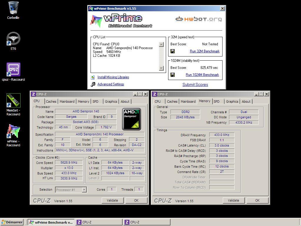This screenshot has width=301, height=226.
Task: Click the DRAM Frequency 433.0 MHz value
Action: [x=222, y=135]
